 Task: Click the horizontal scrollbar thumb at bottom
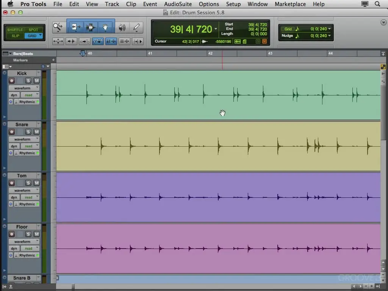(x=73, y=286)
